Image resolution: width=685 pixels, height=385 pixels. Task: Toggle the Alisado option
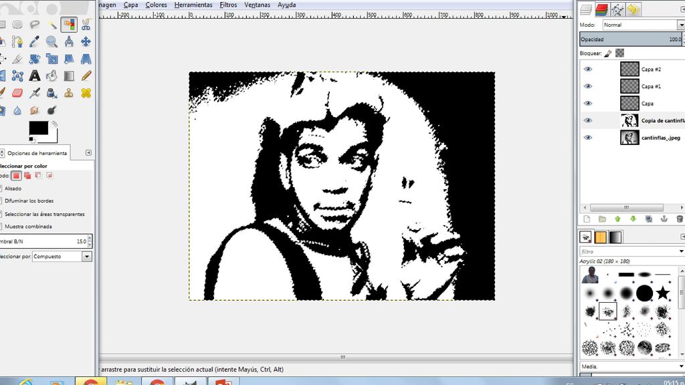[12, 188]
